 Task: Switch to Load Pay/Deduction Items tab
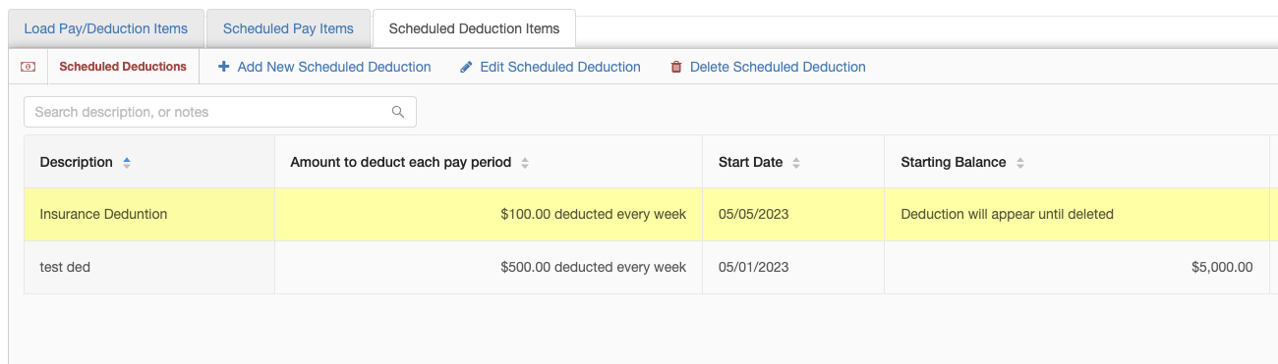[106, 28]
